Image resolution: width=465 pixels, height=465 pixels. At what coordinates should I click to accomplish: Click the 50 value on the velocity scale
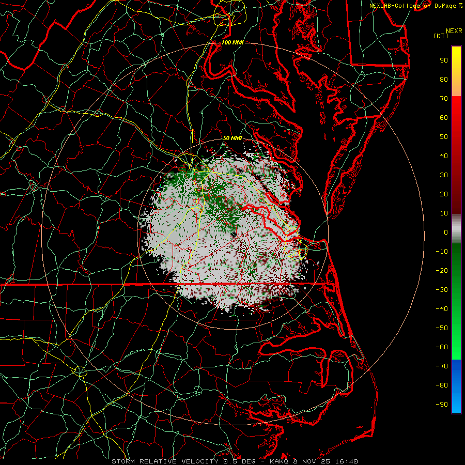click(x=444, y=137)
